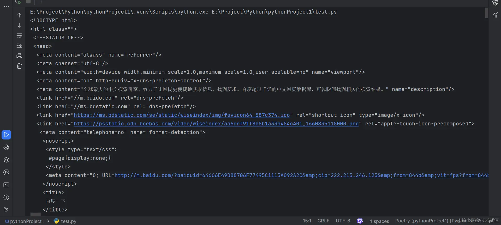The image size is (501, 225).
Task: Open the Python Console tool window
Action: [x=6, y=147]
